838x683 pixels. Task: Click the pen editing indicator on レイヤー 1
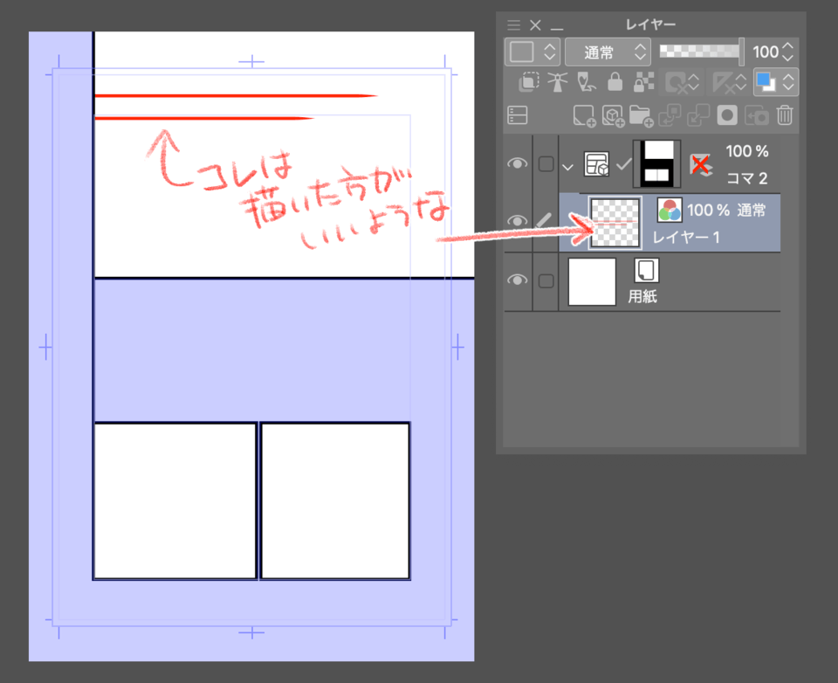544,220
